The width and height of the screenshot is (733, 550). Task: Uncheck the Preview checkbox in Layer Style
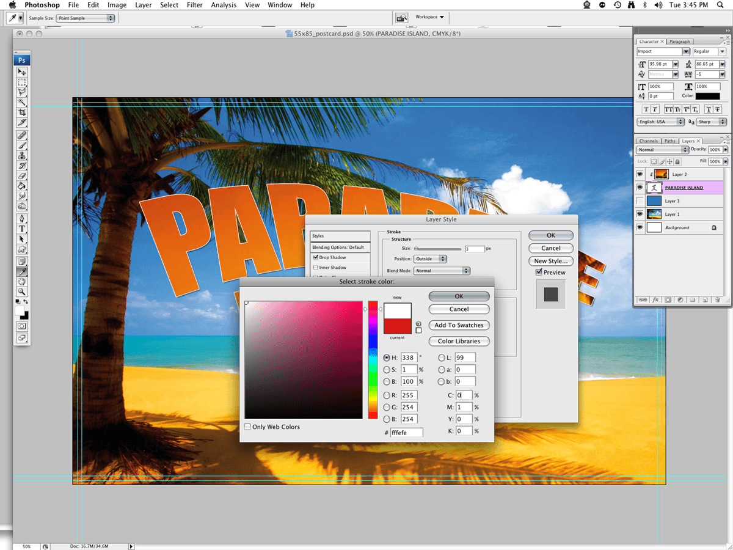pos(539,273)
